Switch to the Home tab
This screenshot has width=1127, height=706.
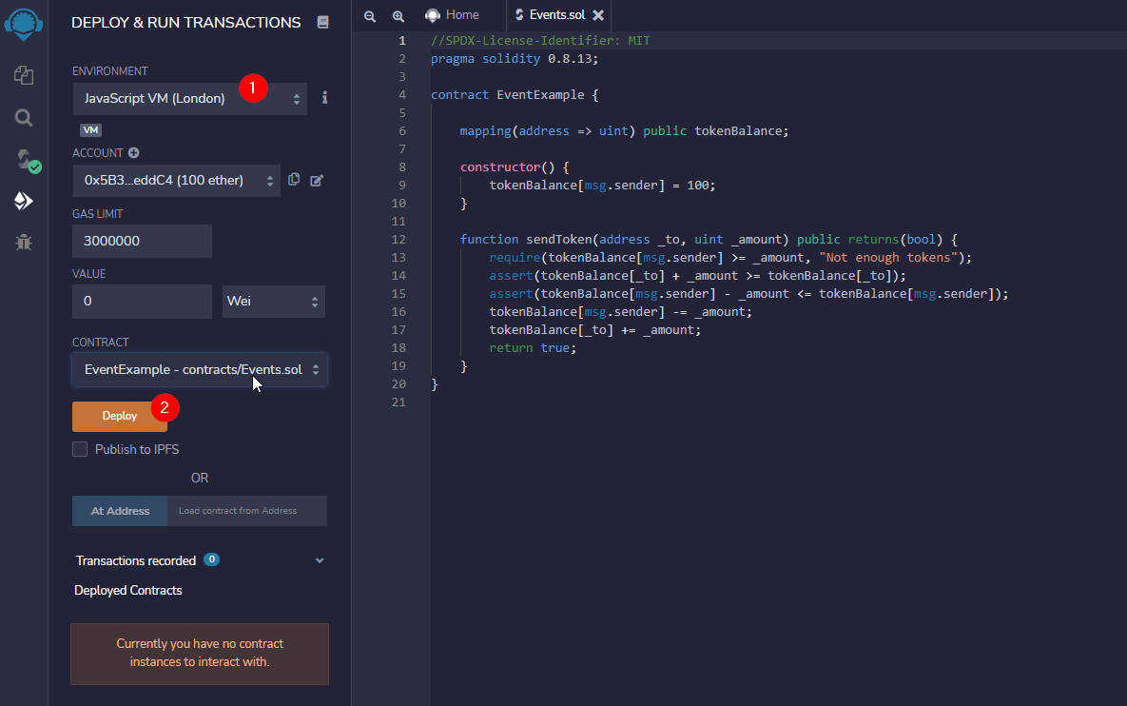coord(452,15)
